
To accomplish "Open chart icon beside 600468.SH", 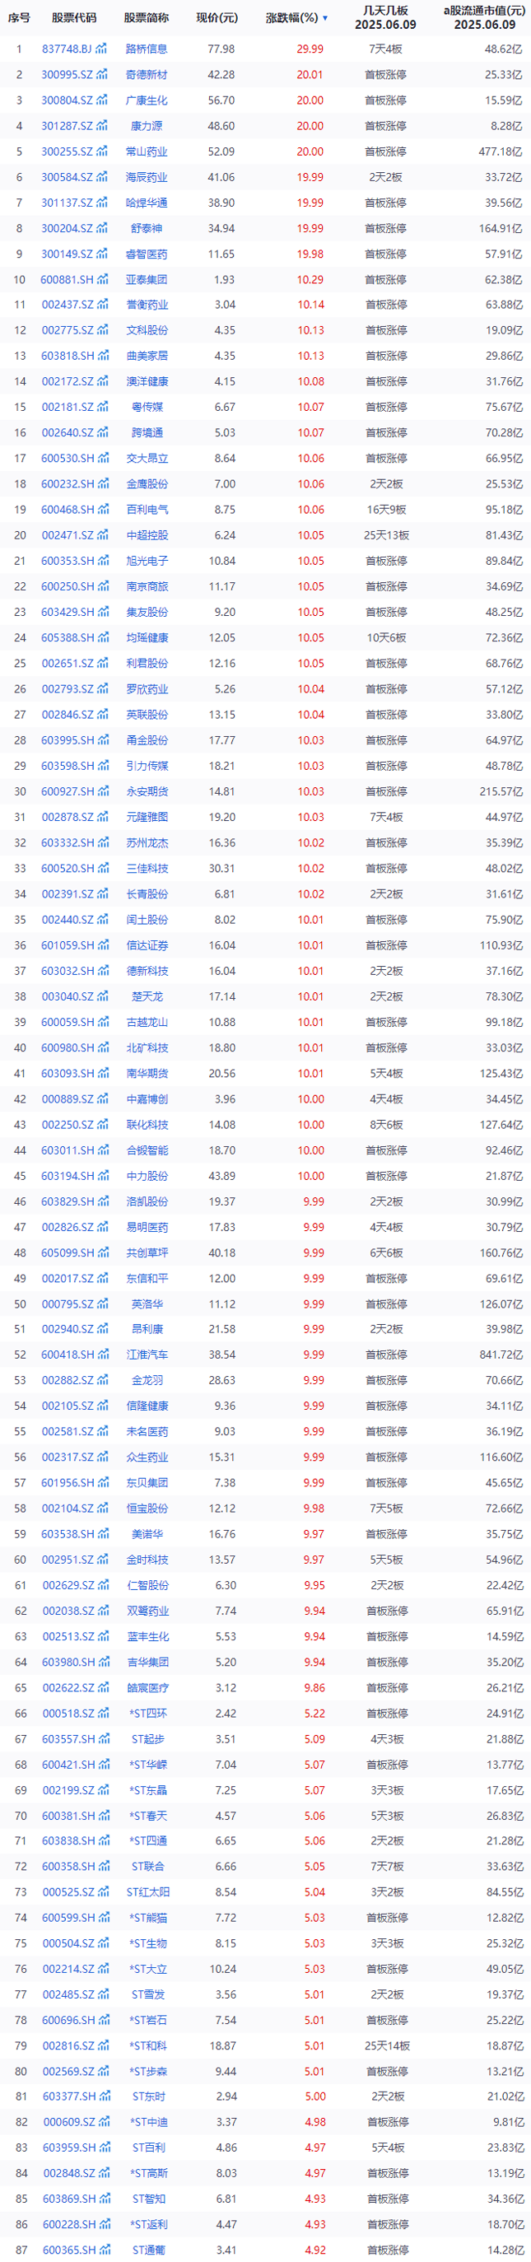I will [x=104, y=510].
